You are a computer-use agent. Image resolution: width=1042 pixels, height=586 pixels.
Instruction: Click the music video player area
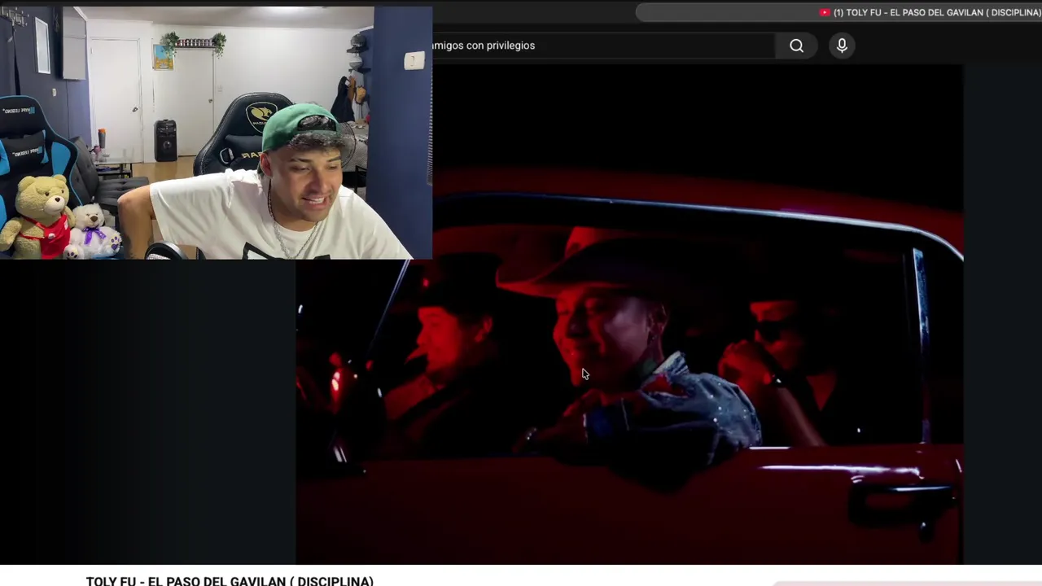pos(628,314)
